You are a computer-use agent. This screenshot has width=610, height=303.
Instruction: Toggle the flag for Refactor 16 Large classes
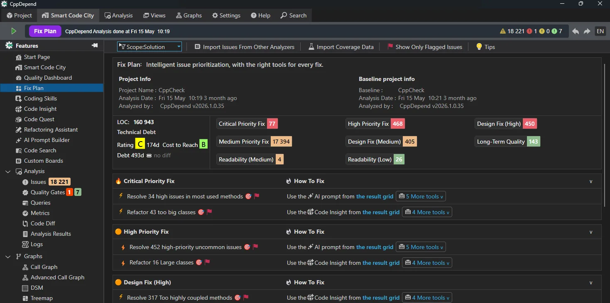pos(207,262)
